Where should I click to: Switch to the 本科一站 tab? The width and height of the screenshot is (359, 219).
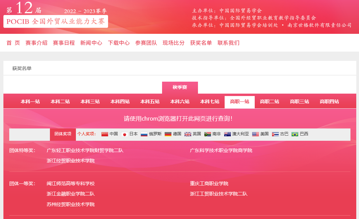tap(30, 101)
